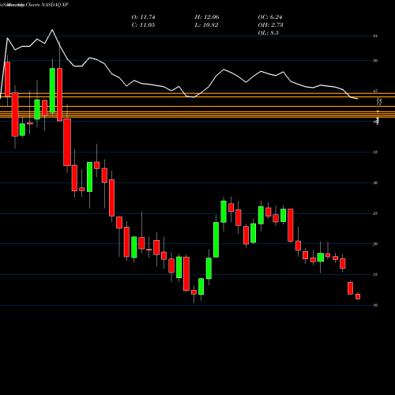Select the close value C: 11.05
The image size is (395, 395).
143,25
